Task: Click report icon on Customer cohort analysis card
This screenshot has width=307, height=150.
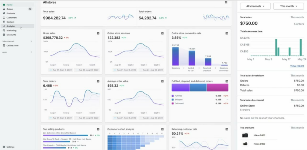Action: click(x=162, y=129)
